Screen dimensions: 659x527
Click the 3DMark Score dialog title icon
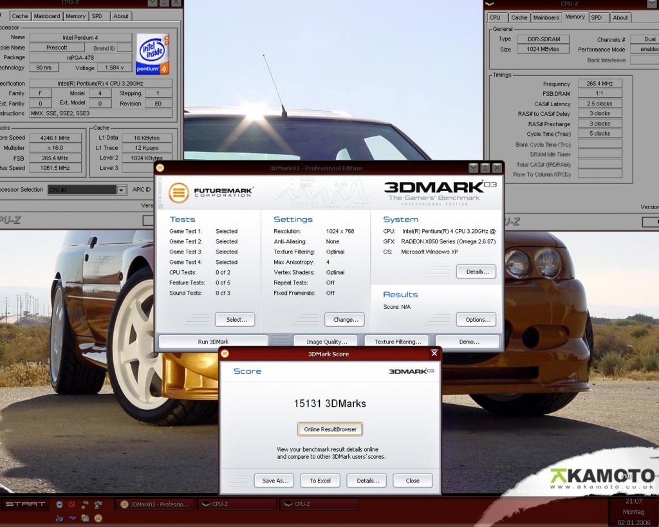click(225, 354)
